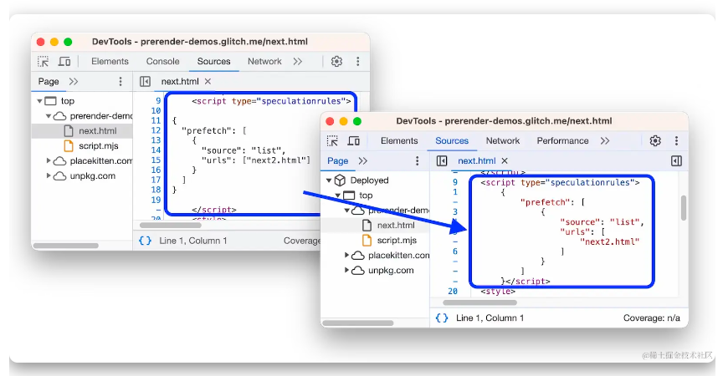Show more tabs chevron in front DevTools window
The height and width of the screenshot is (376, 723).
click(605, 141)
